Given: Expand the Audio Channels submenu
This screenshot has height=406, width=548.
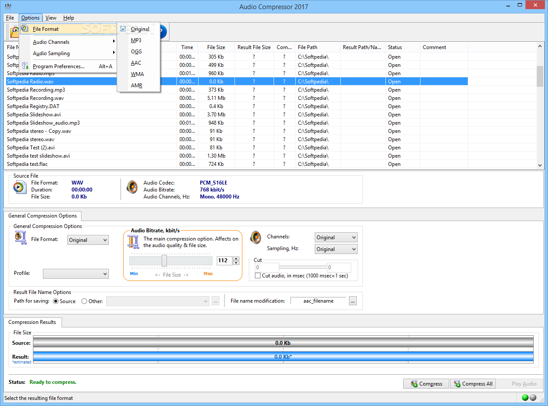Looking at the screenshot, I should point(68,42).
